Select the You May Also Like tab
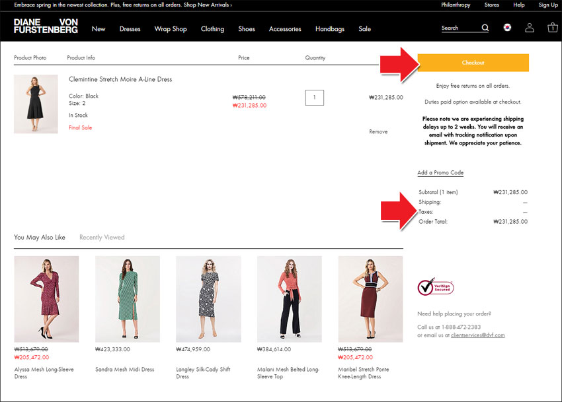Viewport: 562px width, 402px height. tap(40, 238)
